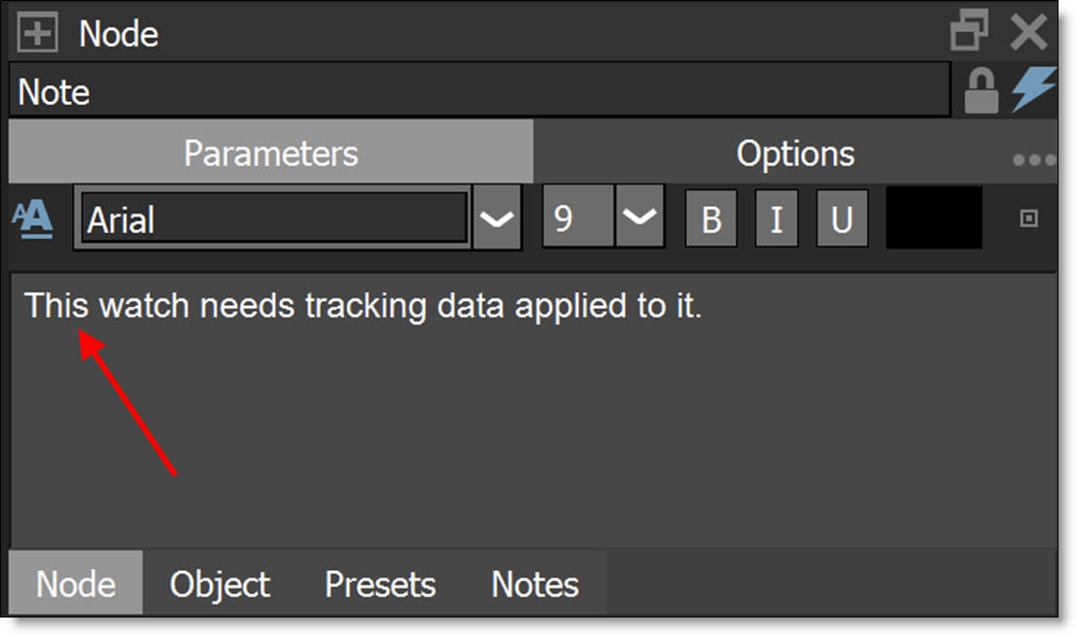Click the small square icon beside color swatch
The width and height of the screenshot is (1076, 635).
[1028, 219]
